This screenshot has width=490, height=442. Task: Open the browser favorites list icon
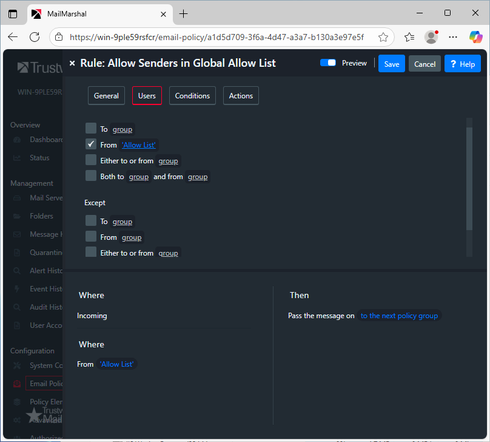point(409,37)
